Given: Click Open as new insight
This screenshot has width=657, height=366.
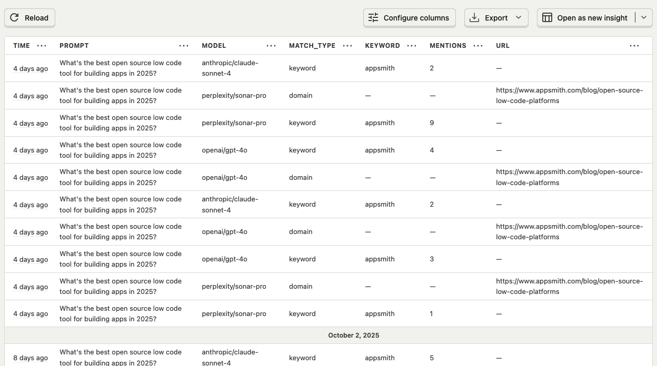Looking at the screenshot, I should [x=585, y=18].
